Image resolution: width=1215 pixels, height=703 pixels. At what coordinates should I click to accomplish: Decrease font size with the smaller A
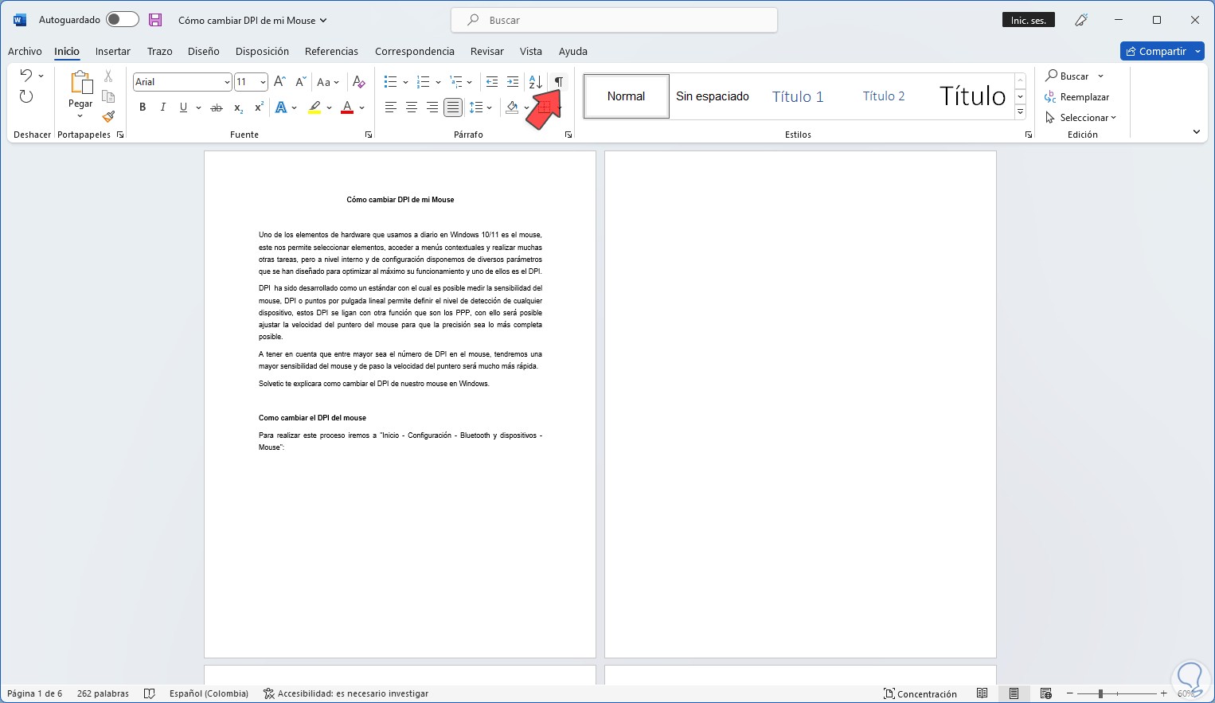tap(300, 82)
